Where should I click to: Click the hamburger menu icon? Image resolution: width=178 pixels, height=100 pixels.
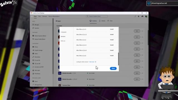pos(32,16)
